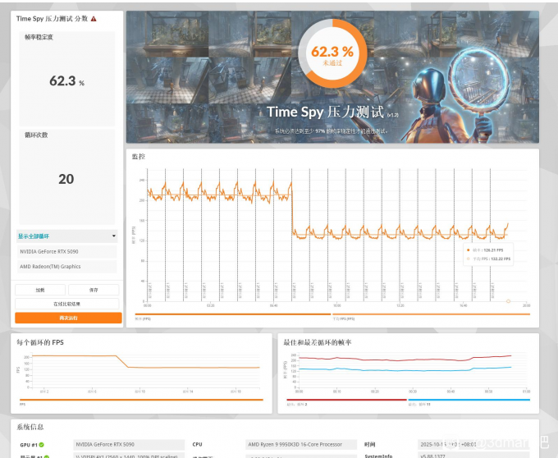Click the Time Spy 压力测试 banner title
This screenshot has width=558, height=458.
pyautogui.click(x=325, y=112)
